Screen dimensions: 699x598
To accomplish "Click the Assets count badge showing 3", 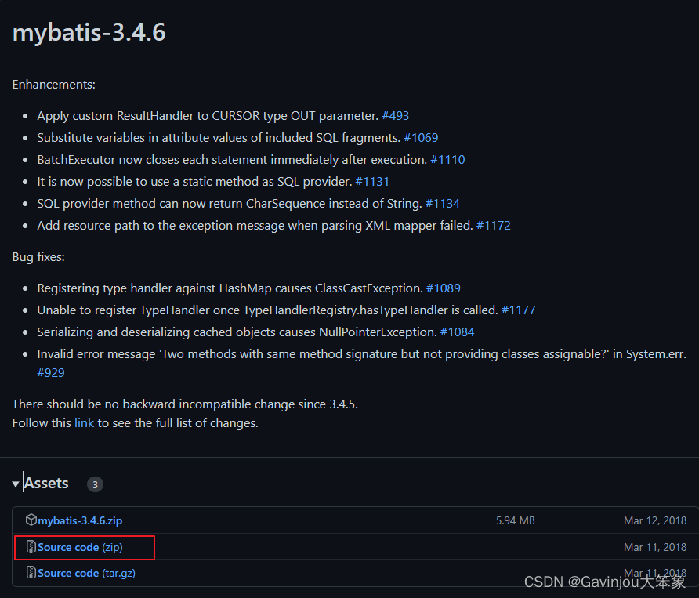I will (95, 484).
